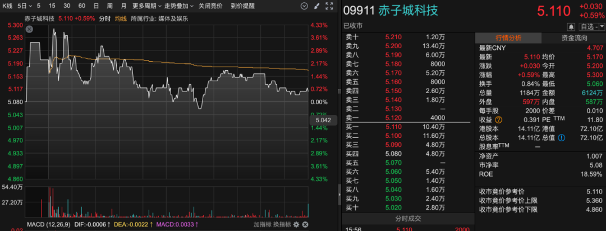Open the 自选 dropdown arrow
The width and height of the screenshot is (606, 231).
[602, 27]
